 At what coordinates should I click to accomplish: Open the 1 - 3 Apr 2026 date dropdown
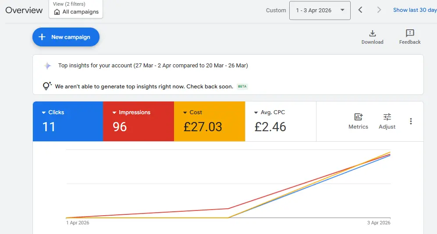coord(320,10)
